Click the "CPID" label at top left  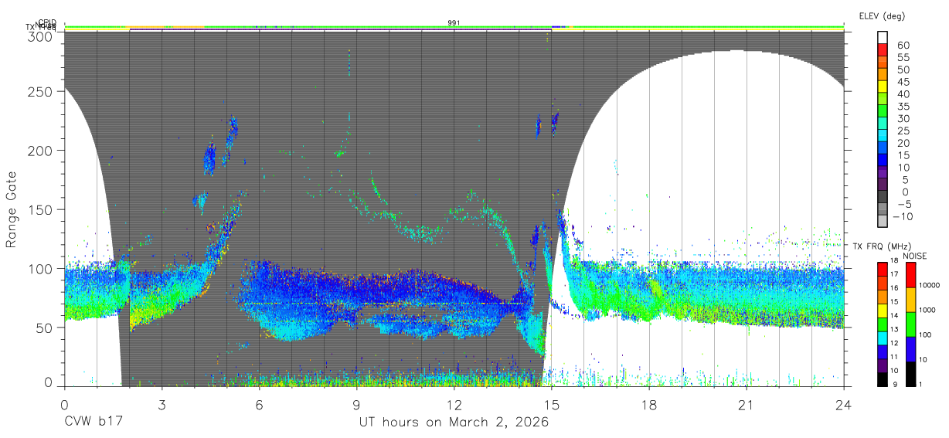coord(46,23)
